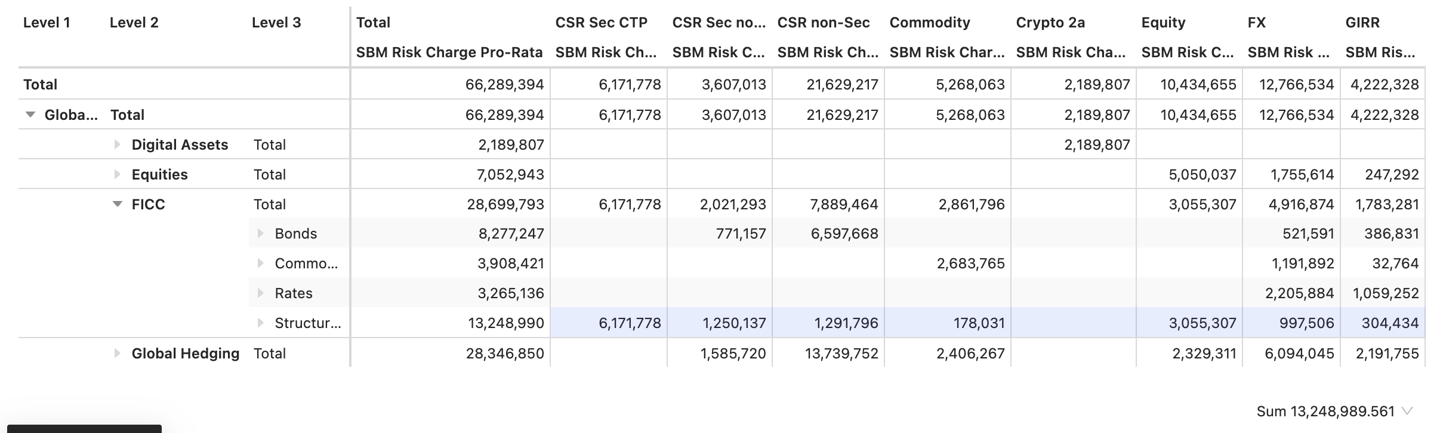
Task: Select the CSR Sec CTP column header
Action: pos(601,23)
